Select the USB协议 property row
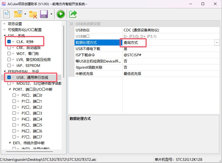Viewport: 222px width, 163px height. pos(147,30)
